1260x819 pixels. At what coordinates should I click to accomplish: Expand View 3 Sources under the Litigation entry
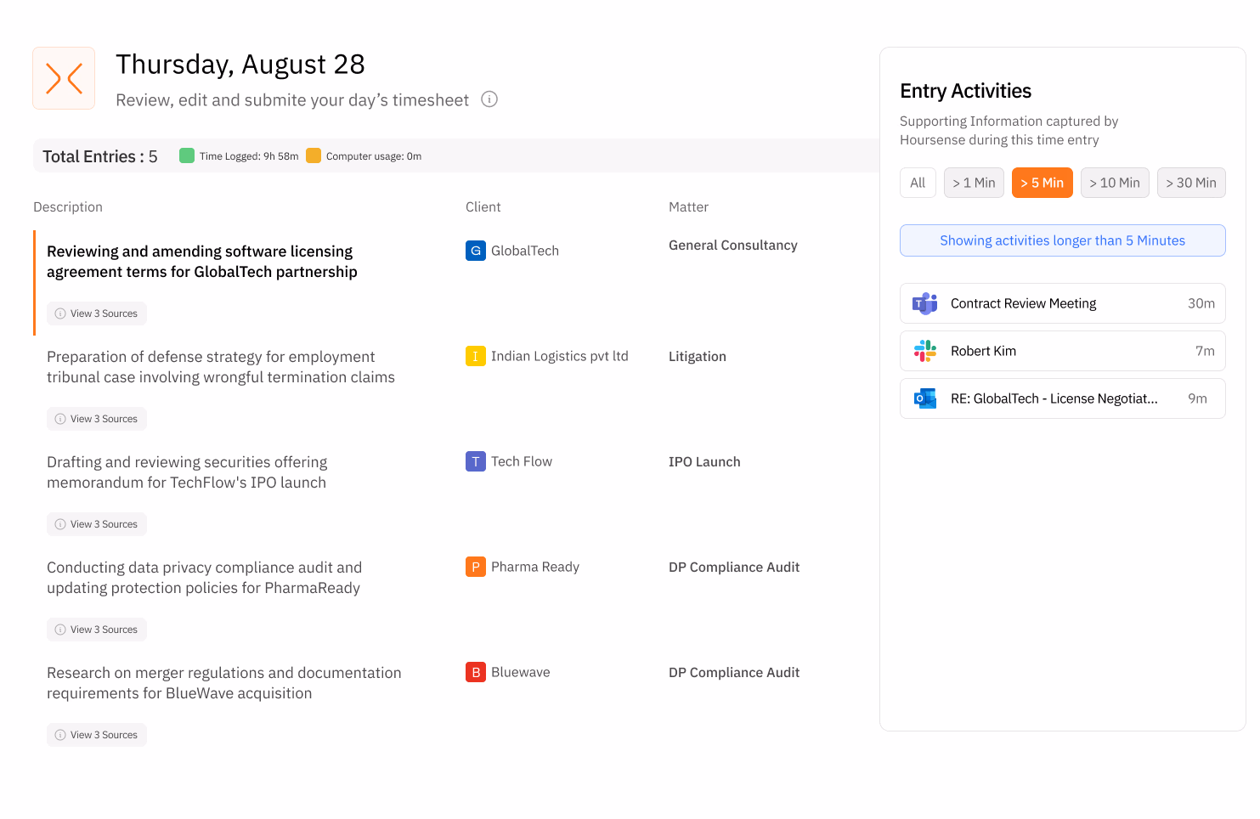[96, 418]
